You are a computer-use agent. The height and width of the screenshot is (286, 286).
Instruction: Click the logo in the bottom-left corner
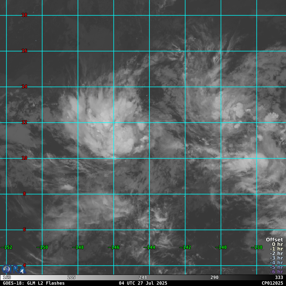pyautogui.click(x=13, y=269)
